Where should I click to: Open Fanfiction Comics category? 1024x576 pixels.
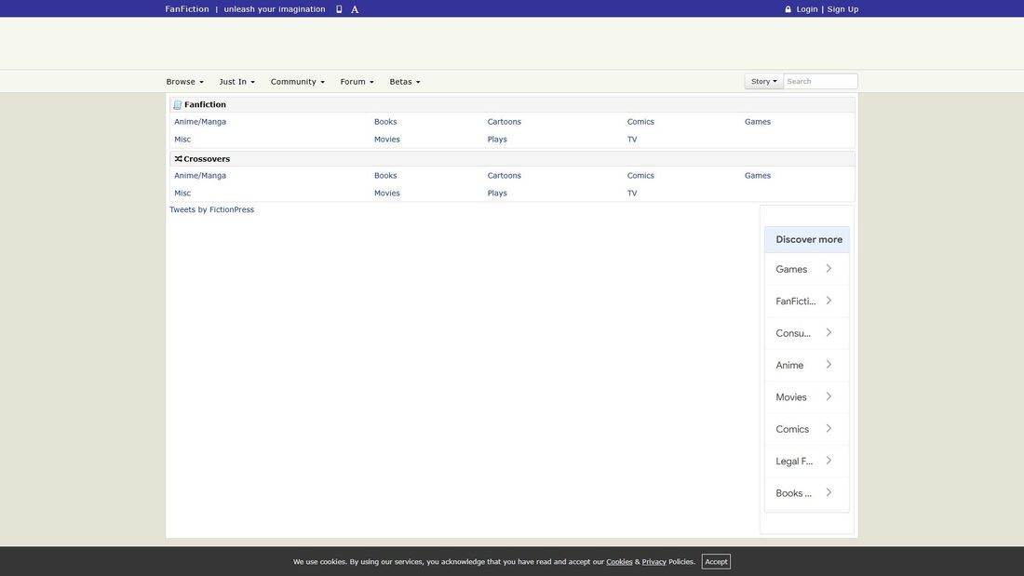(x=640, y=122)
